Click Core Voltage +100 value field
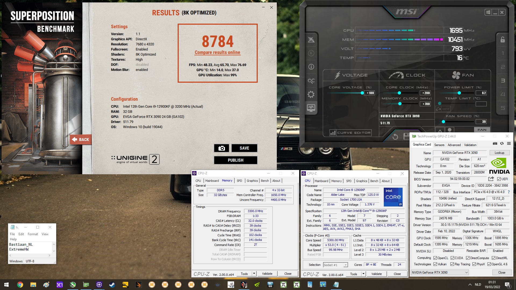Screen dimensions: 516x290 tap(369, 93)
